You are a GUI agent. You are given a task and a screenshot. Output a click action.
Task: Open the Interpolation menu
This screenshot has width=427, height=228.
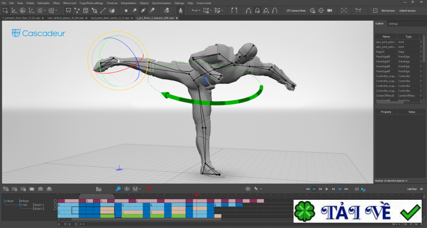click(x=128, y=3)
